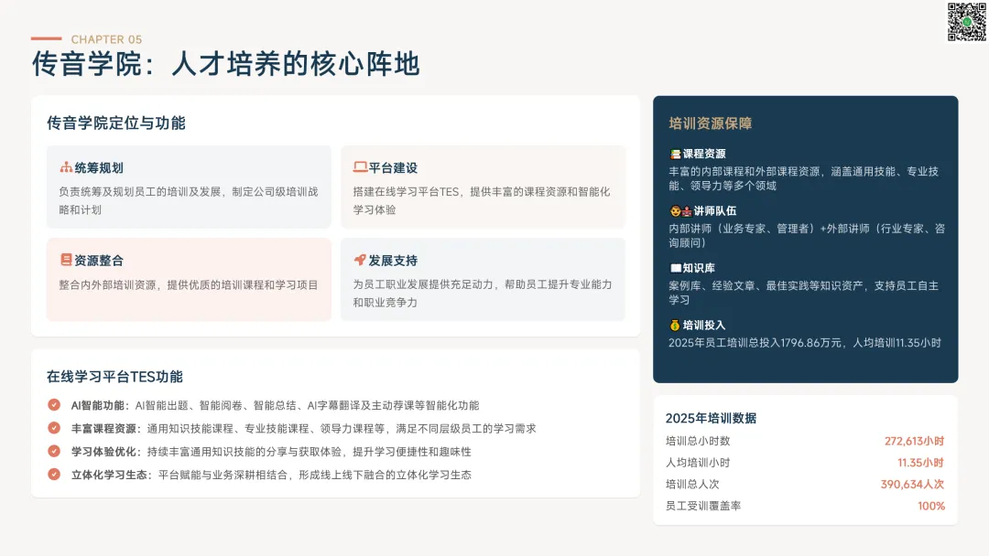Click the 人均培训小时 row label
Screen dimensions: 989x556
tap(698, 463)
